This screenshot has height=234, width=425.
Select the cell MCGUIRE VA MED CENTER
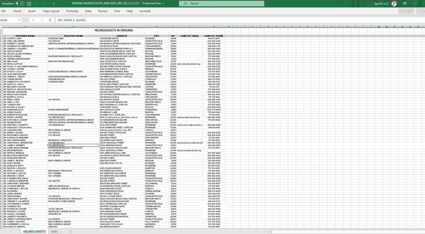pos(73,201)
